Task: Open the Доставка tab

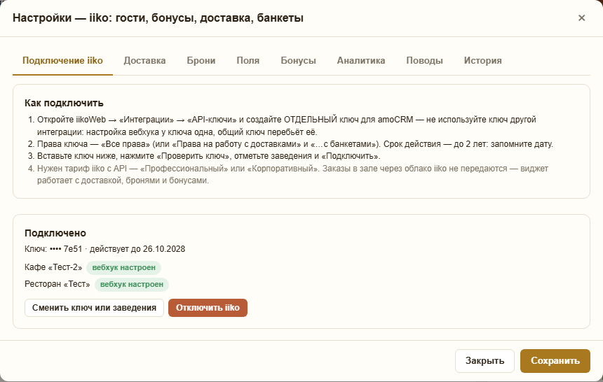Action: tap(144, 61)
